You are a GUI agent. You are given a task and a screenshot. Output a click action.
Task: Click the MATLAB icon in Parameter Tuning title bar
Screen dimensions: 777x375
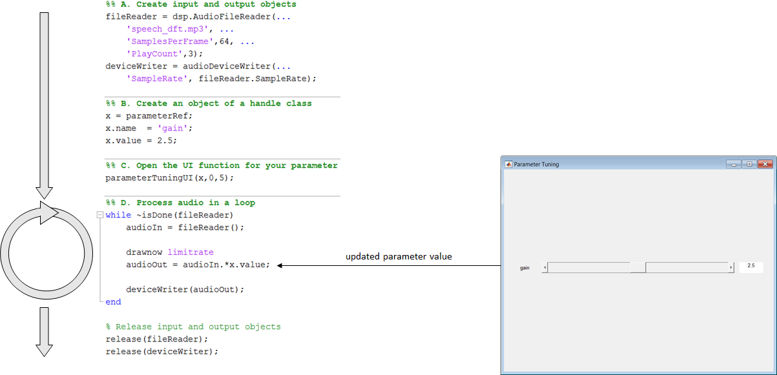(x=508, y=164)
